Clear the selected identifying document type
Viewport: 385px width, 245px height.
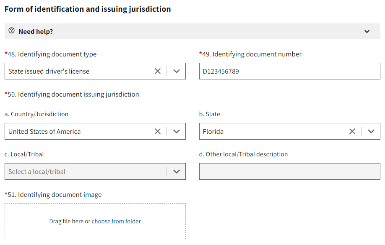coord(158,71)
